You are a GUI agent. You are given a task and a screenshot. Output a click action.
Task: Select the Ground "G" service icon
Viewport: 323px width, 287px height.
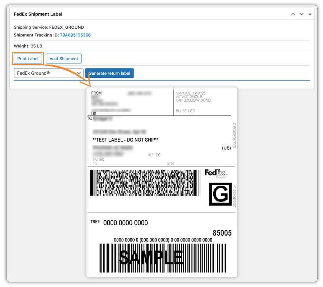coord(220,195)
